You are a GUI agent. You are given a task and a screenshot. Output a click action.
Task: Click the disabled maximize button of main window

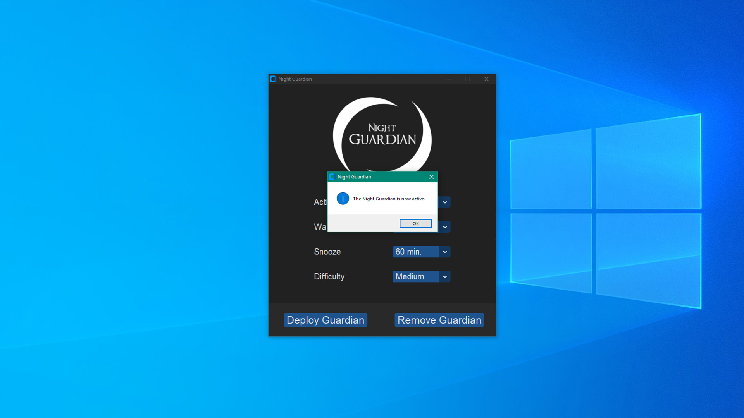[467, 79]
